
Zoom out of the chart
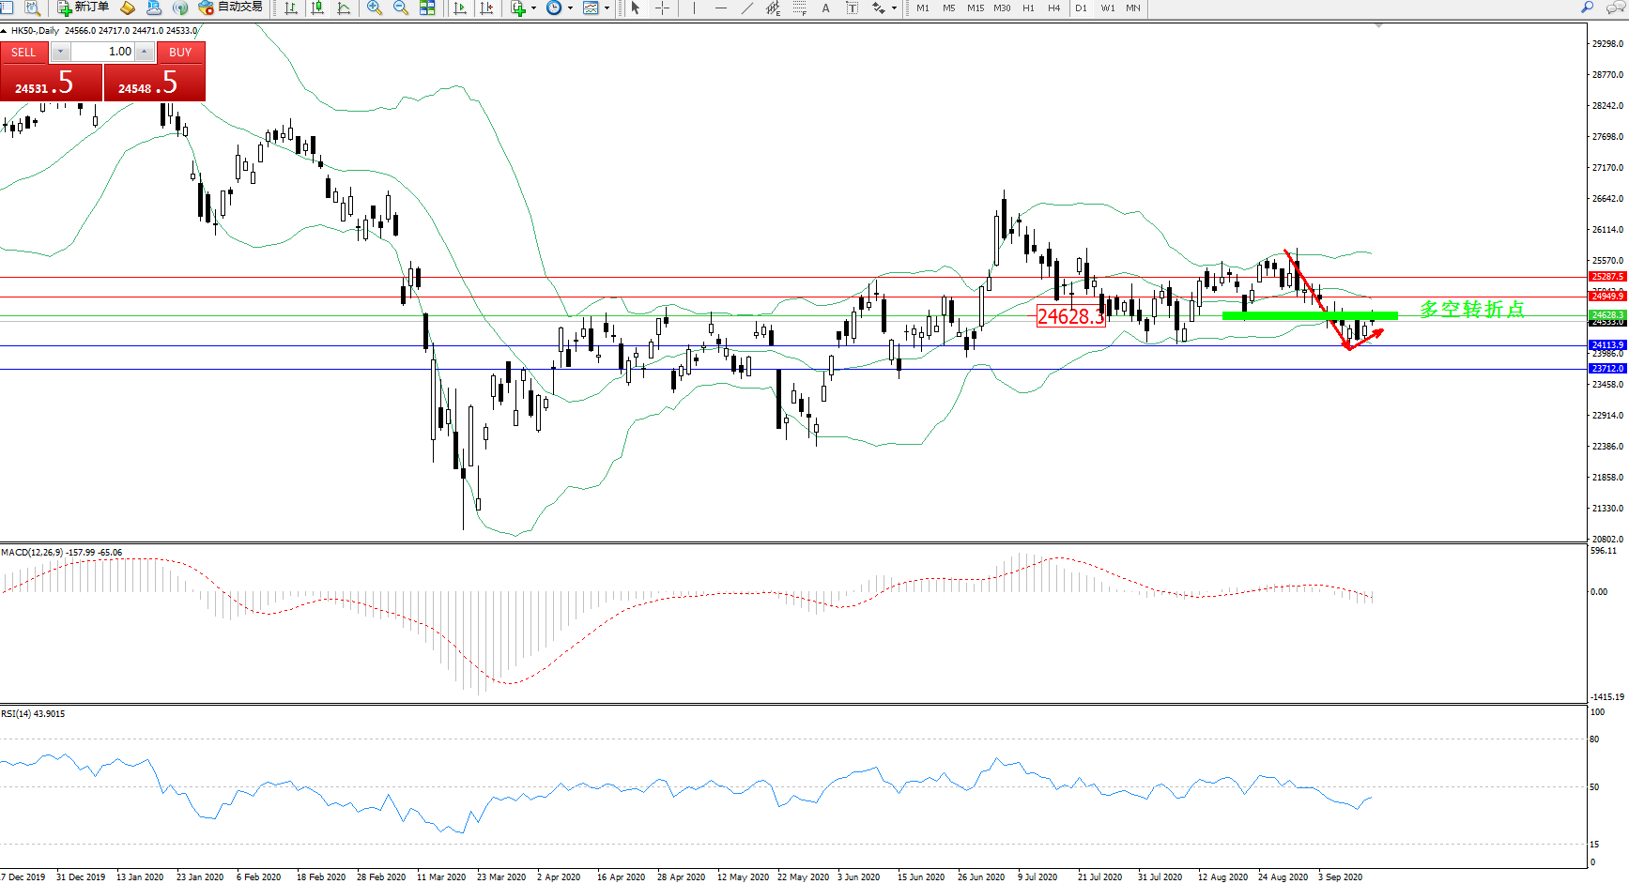pyautogui.click(x=401, y=8)
